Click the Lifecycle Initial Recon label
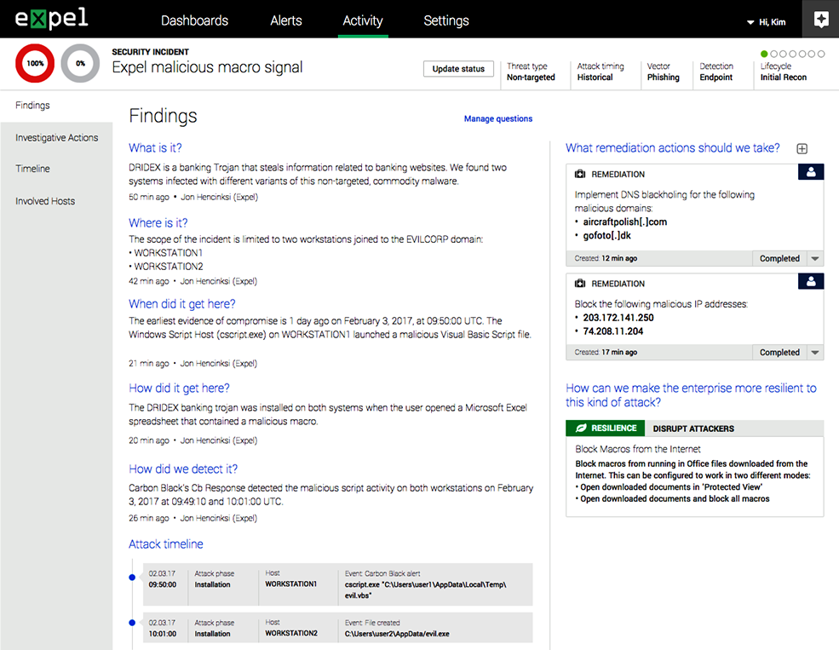Screen dimensions: 839x650 (784, 72)
